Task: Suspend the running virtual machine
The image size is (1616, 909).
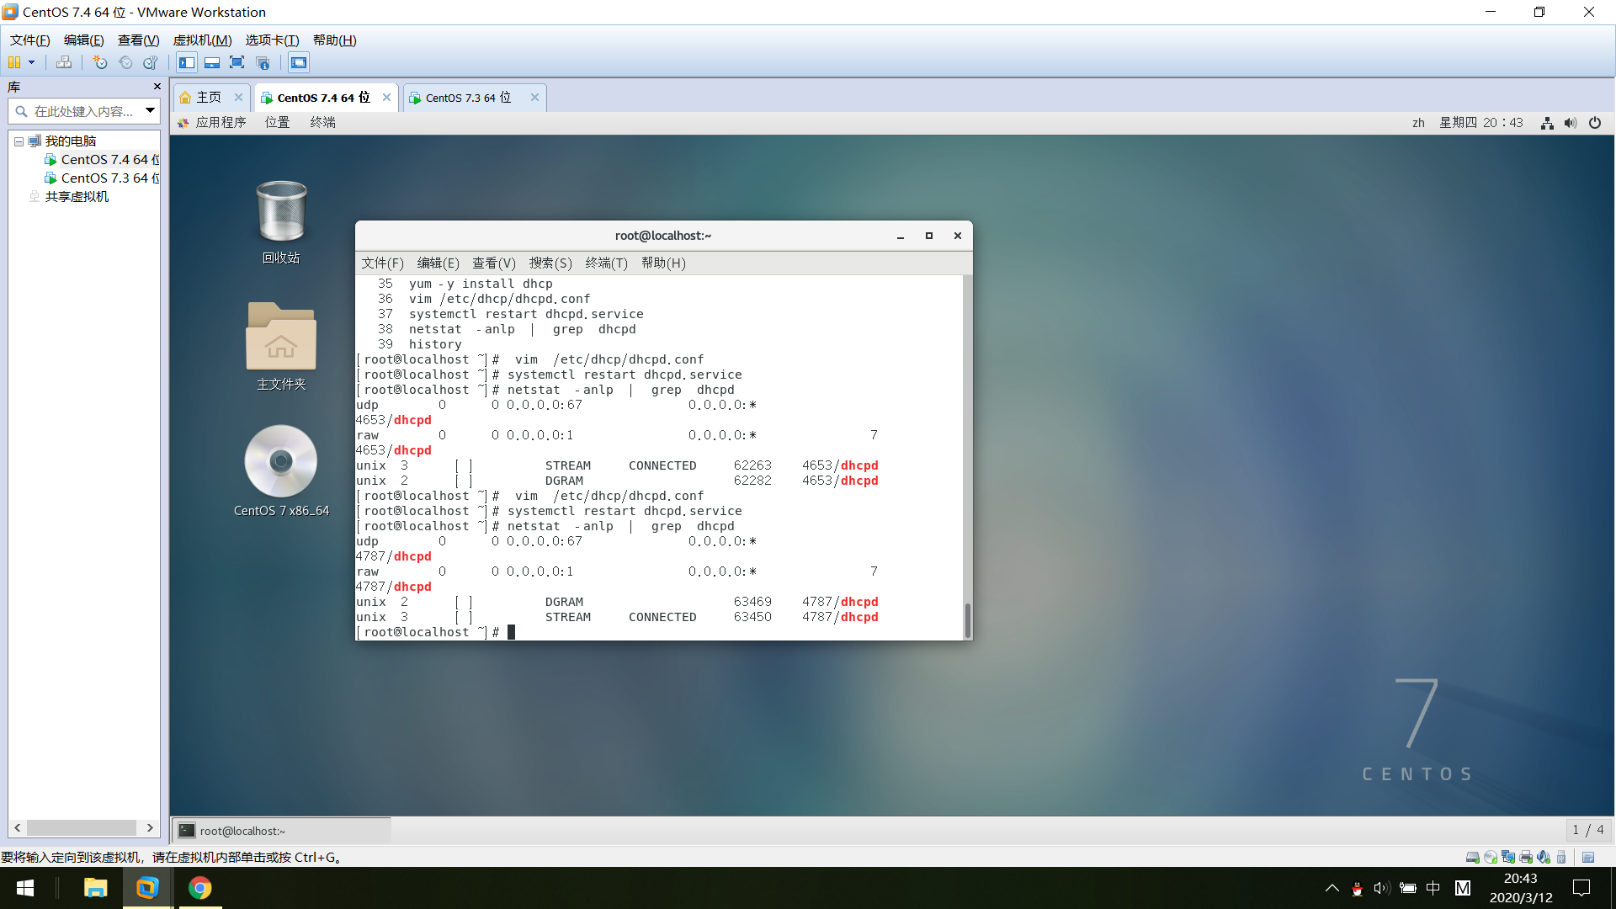Action: click(14, 62)
